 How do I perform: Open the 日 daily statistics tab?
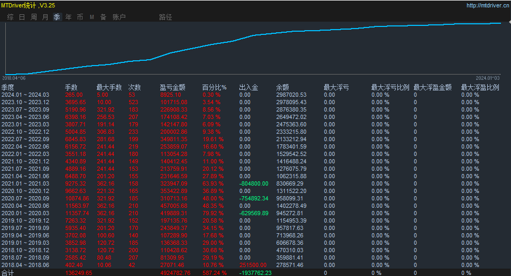click(22, 17)
